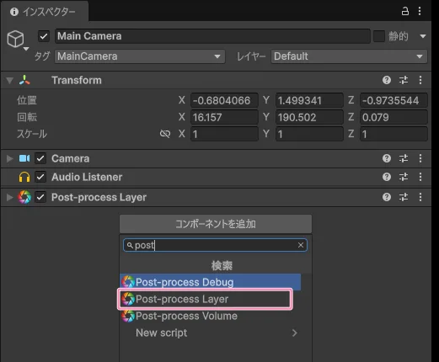The width and height of the screenshot is (439, 362).
Task: Expand the Post-process Layer component
Action: [10, 197]
